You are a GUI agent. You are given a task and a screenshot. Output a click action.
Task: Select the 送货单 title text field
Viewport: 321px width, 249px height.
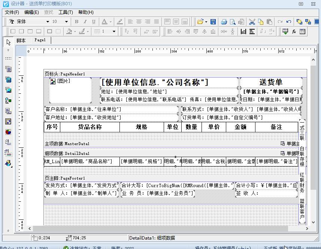(271, 82)
